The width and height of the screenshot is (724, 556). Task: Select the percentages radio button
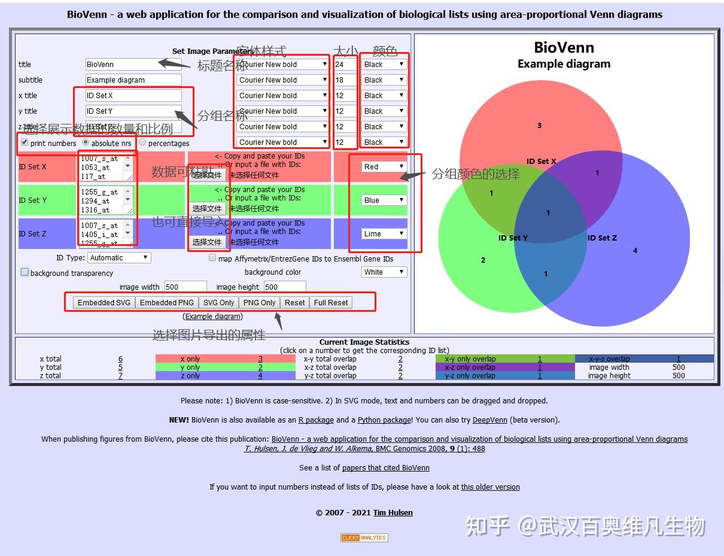coord(142,143)
